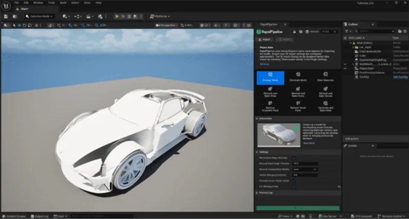Open the Selection Mode dropdown
Viewport: 409px width, 219px height.
coord(40,16)
